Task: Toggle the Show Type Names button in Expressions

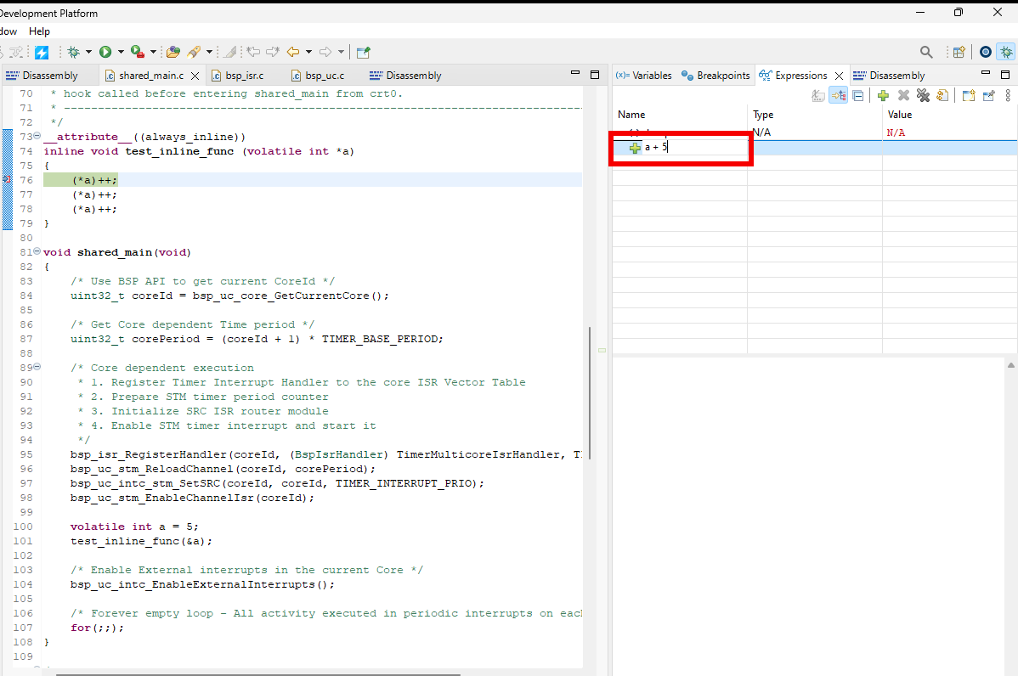Action: click(818, 96)
